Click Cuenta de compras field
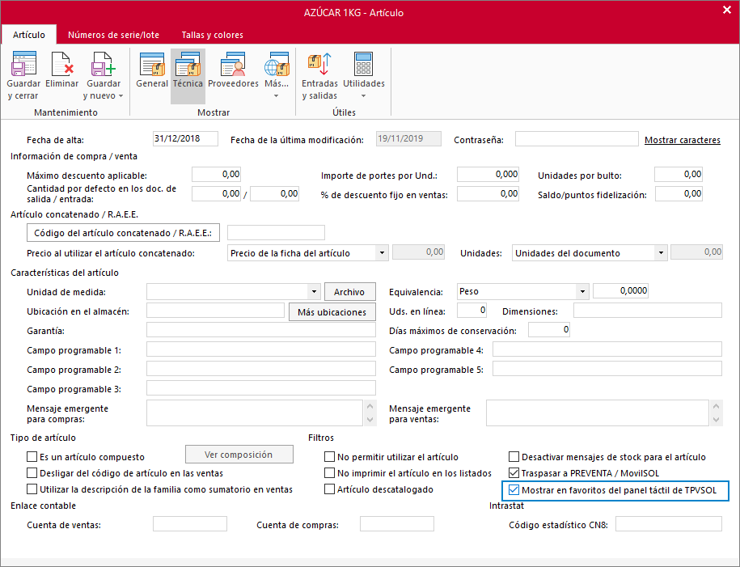Screen dimensions: 740x567 tap(397, 523)
